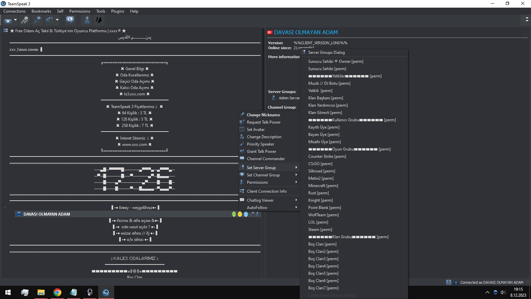Screen dimensions: 531x299
Task: Open the Permissions menu in the menu bar
Action: coord(80,11)
